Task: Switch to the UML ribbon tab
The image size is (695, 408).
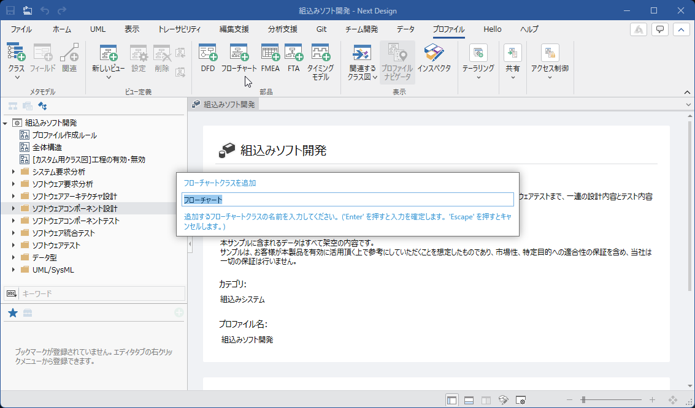Action: point(98,29)
